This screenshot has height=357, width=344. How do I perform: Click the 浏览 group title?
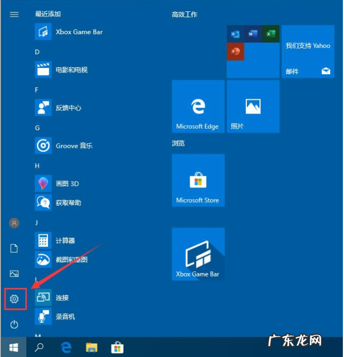click(x=178, y=143)
